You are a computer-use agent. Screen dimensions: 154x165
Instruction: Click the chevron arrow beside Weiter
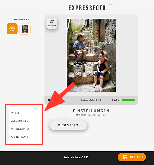click(143, 157)
